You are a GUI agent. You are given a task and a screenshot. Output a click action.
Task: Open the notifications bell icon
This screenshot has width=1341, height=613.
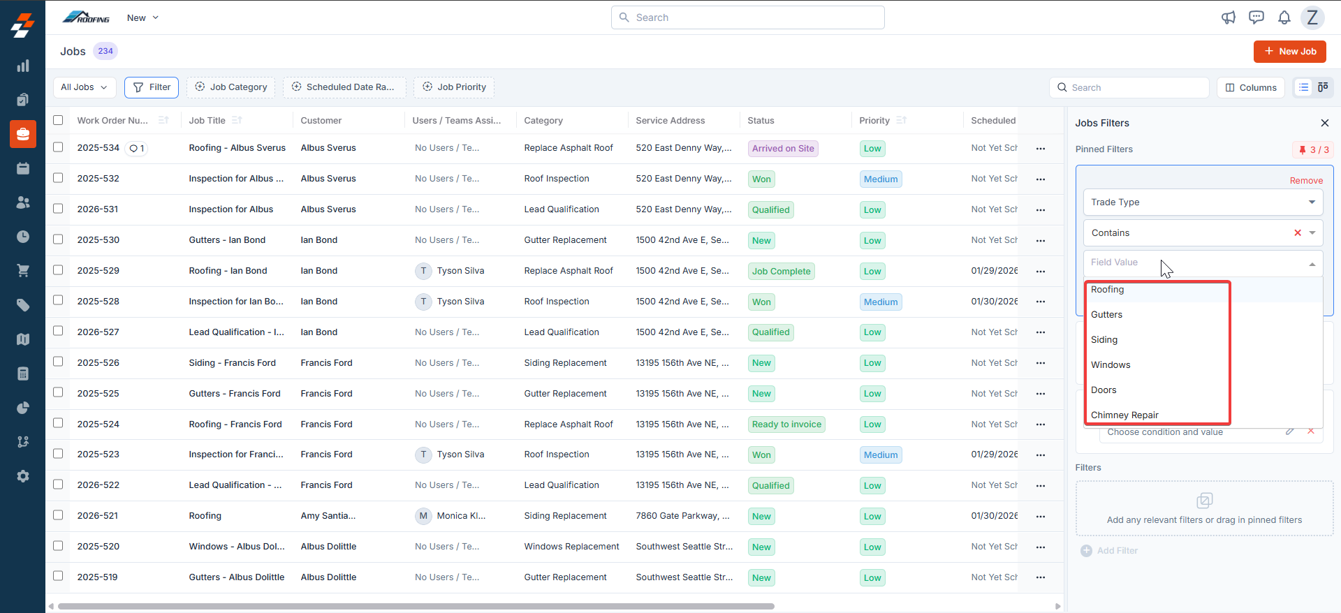pyautogui.click(x=1284, y=17)
